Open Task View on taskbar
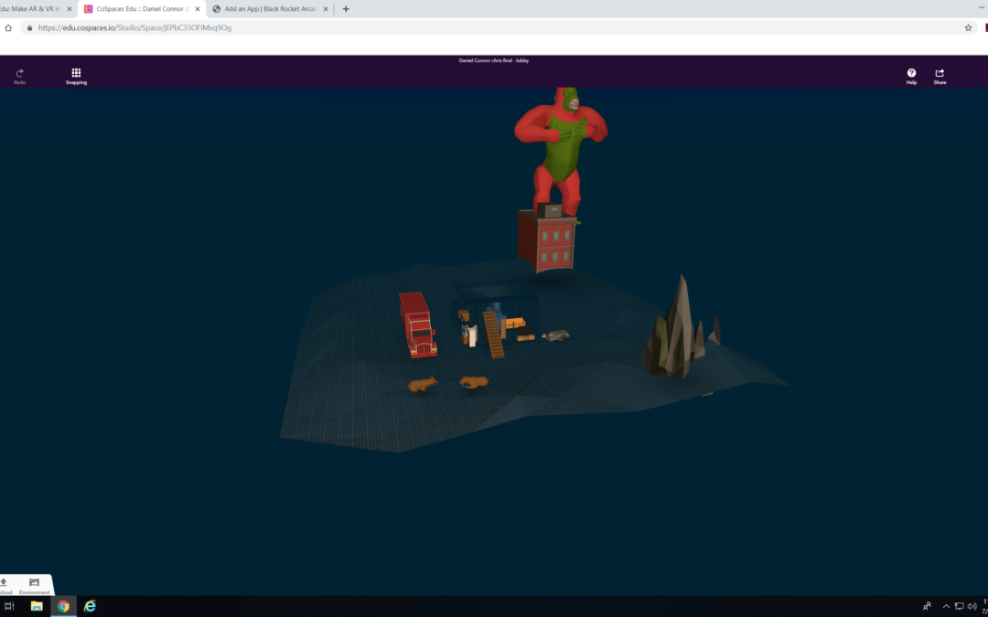The width and height of the screenshot is (988, 617). coord(9,606)
